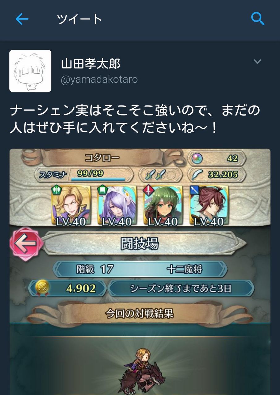The image size is (280, 395).
Task: Open the @yamadakotaro handle link
Action: [x=99, y=79]
